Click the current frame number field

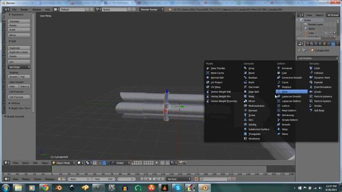coord(126,179)
